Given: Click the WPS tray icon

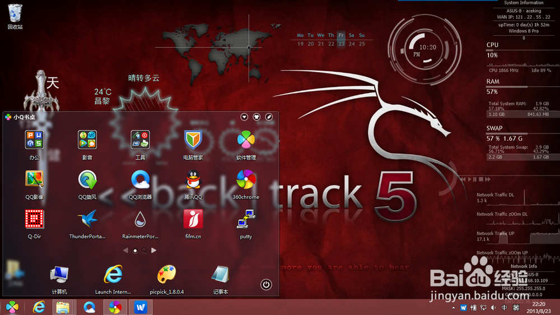Looking at the screenshot, I should [463, 308].
